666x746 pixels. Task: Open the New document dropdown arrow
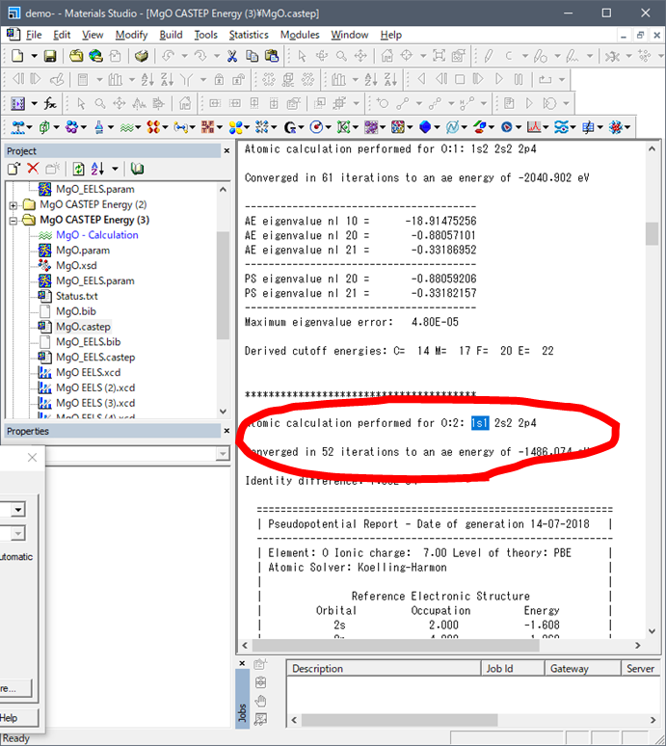35,56
